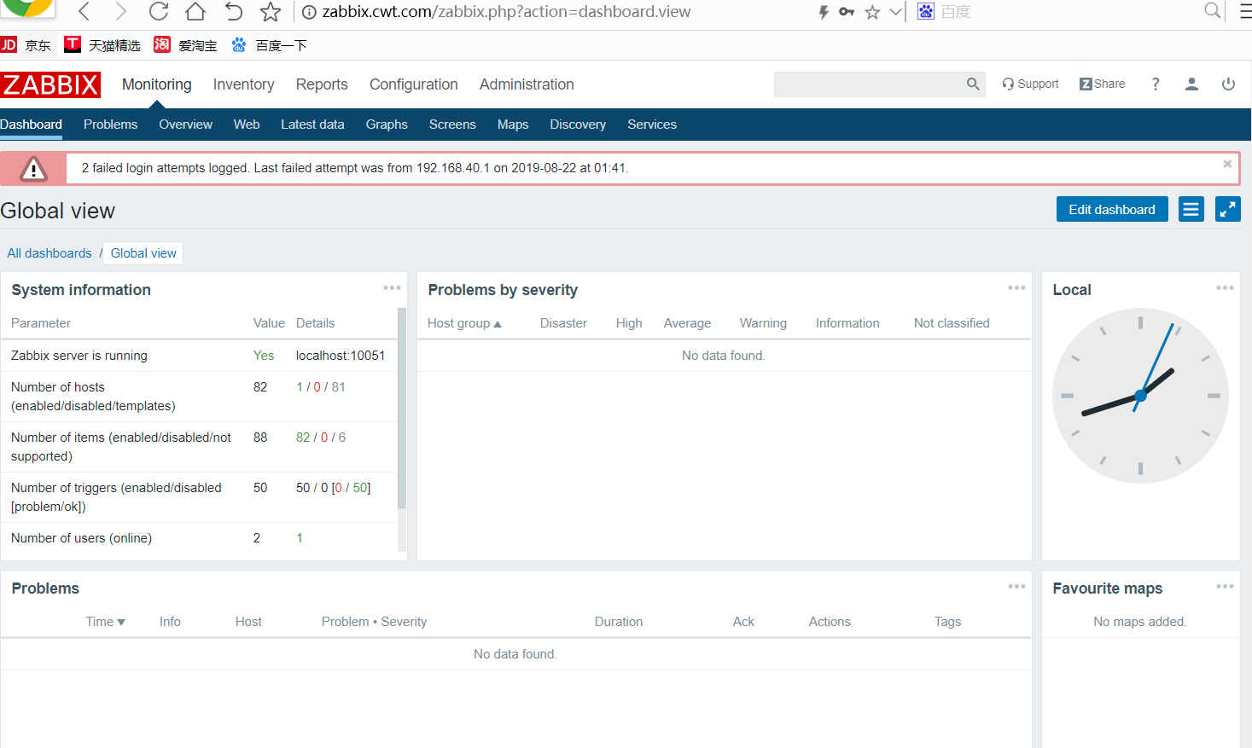
Task: Click the saved password key icon
Action: (847, 12)
